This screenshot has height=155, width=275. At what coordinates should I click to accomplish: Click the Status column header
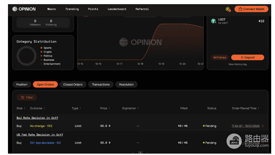coord(212,108)
